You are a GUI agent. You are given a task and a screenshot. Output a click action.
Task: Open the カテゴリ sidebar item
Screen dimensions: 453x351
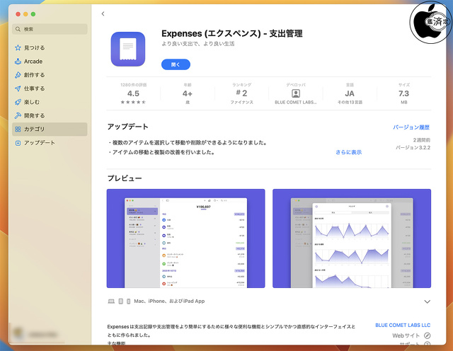coord(50,129)
